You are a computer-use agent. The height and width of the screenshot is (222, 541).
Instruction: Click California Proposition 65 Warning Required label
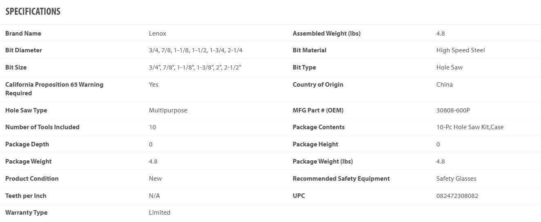pyautogui.click(x=54, y=89)
